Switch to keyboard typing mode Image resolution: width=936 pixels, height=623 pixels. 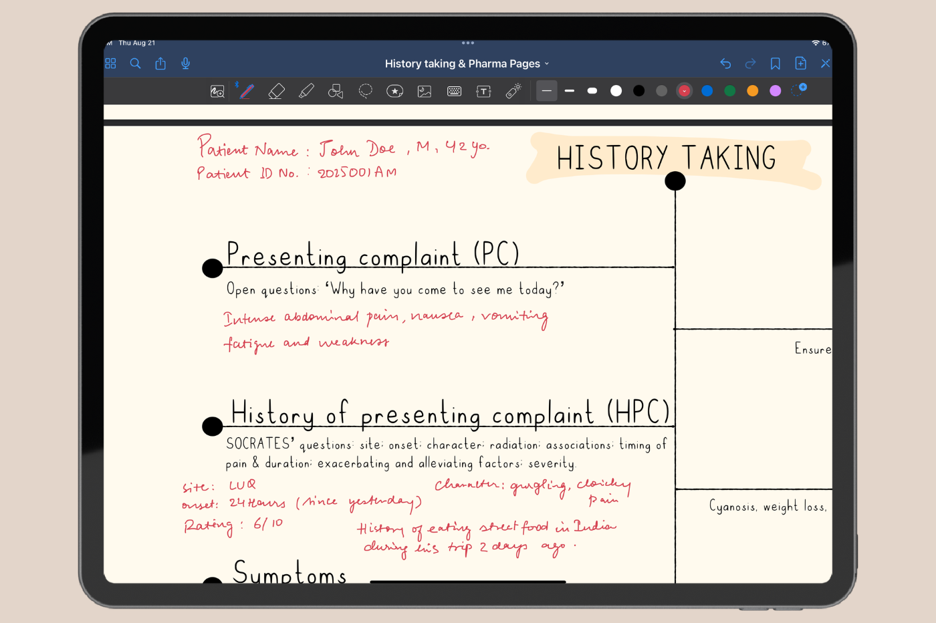tap(454, 91)
